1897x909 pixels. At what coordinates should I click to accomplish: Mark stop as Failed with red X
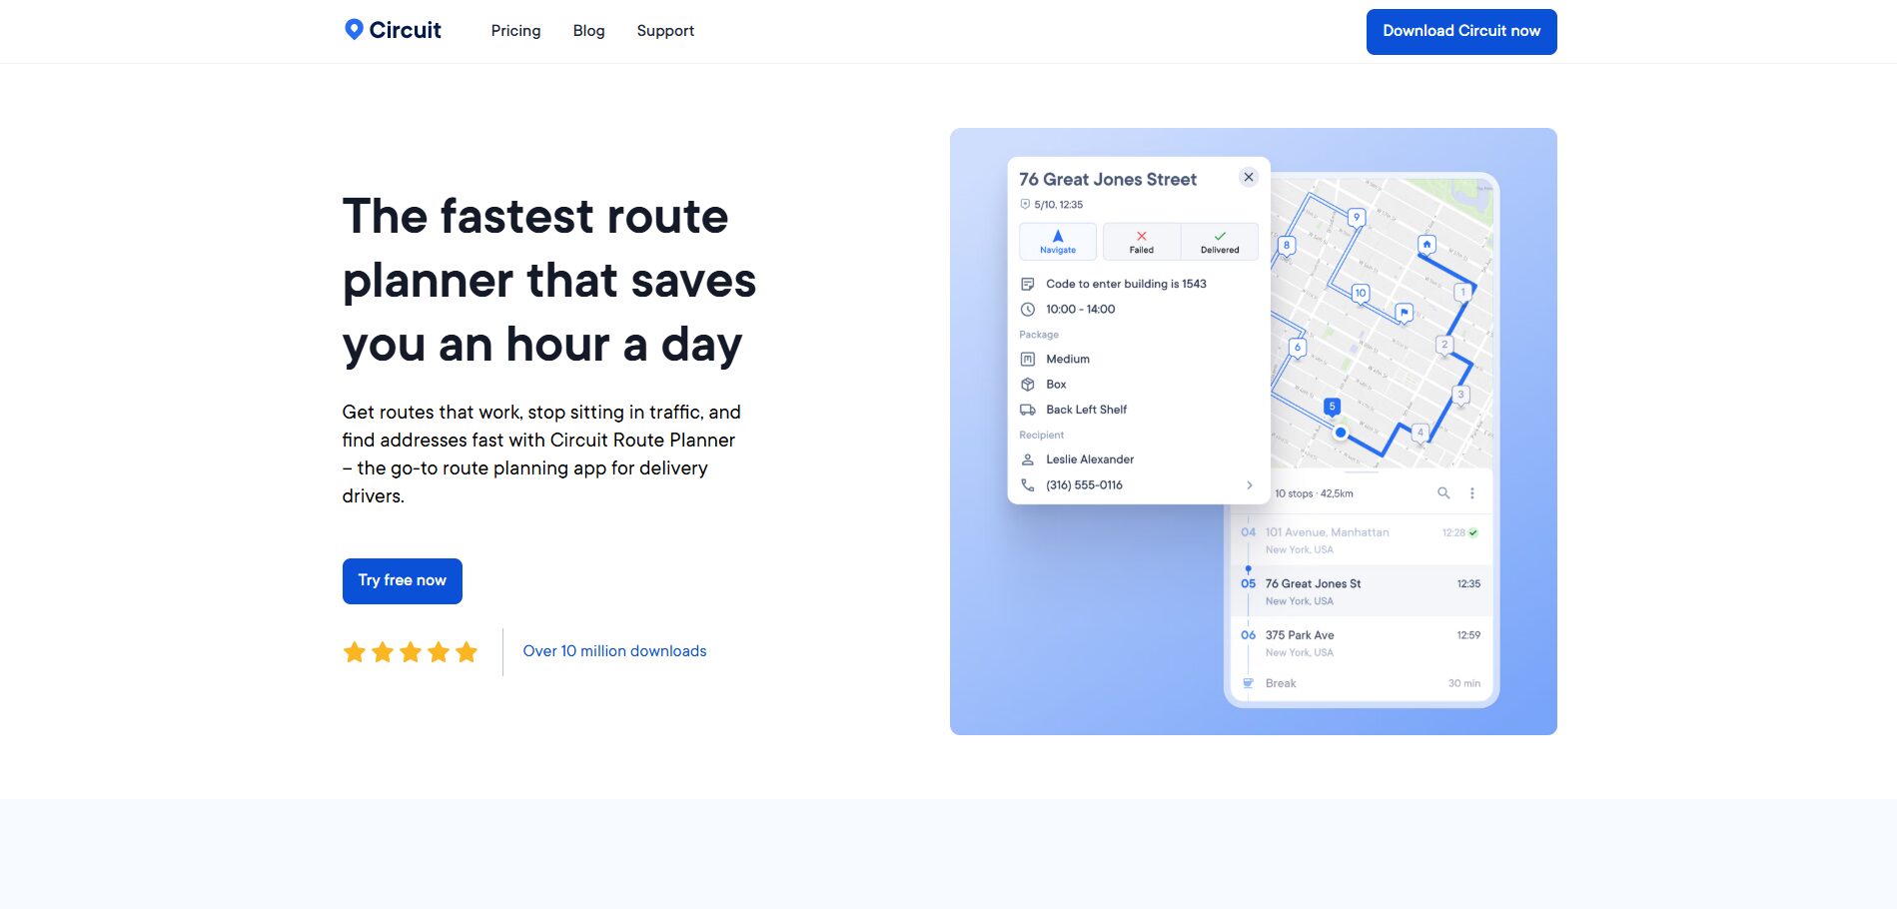coord(1141,242)
